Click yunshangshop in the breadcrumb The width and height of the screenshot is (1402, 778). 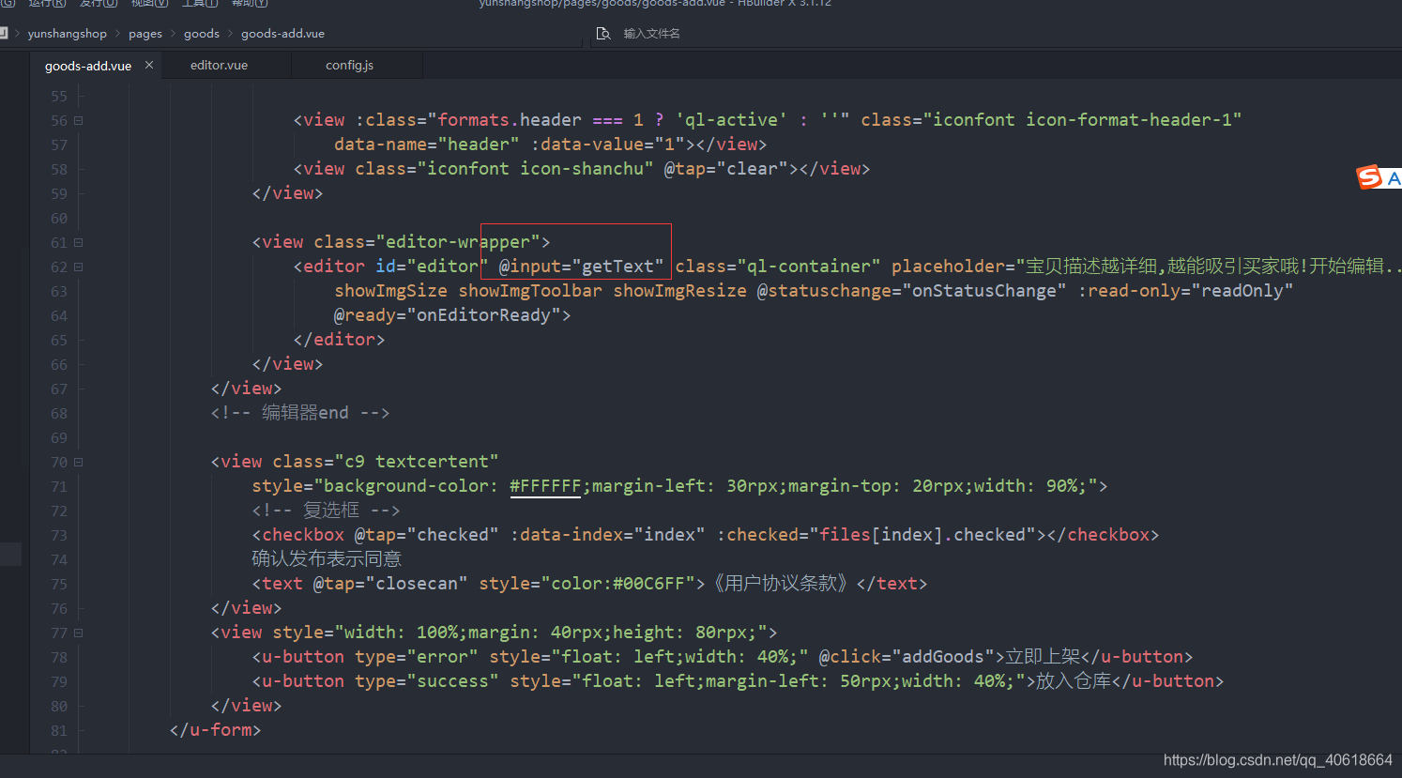click(x=68, y=34)
